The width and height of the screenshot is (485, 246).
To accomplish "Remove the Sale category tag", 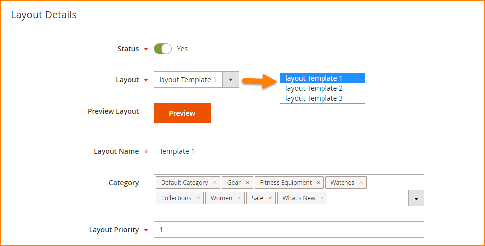I will click(x=270, y=198).
